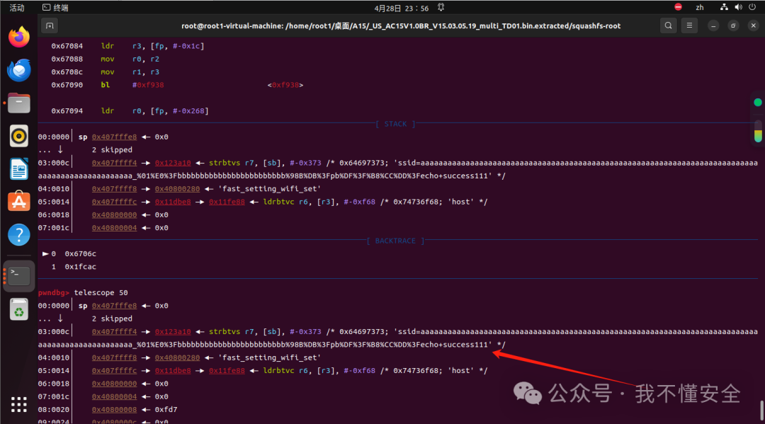
Task: Open the clock showing 4月28日 23:56
Action: click(x=402, y=8)
